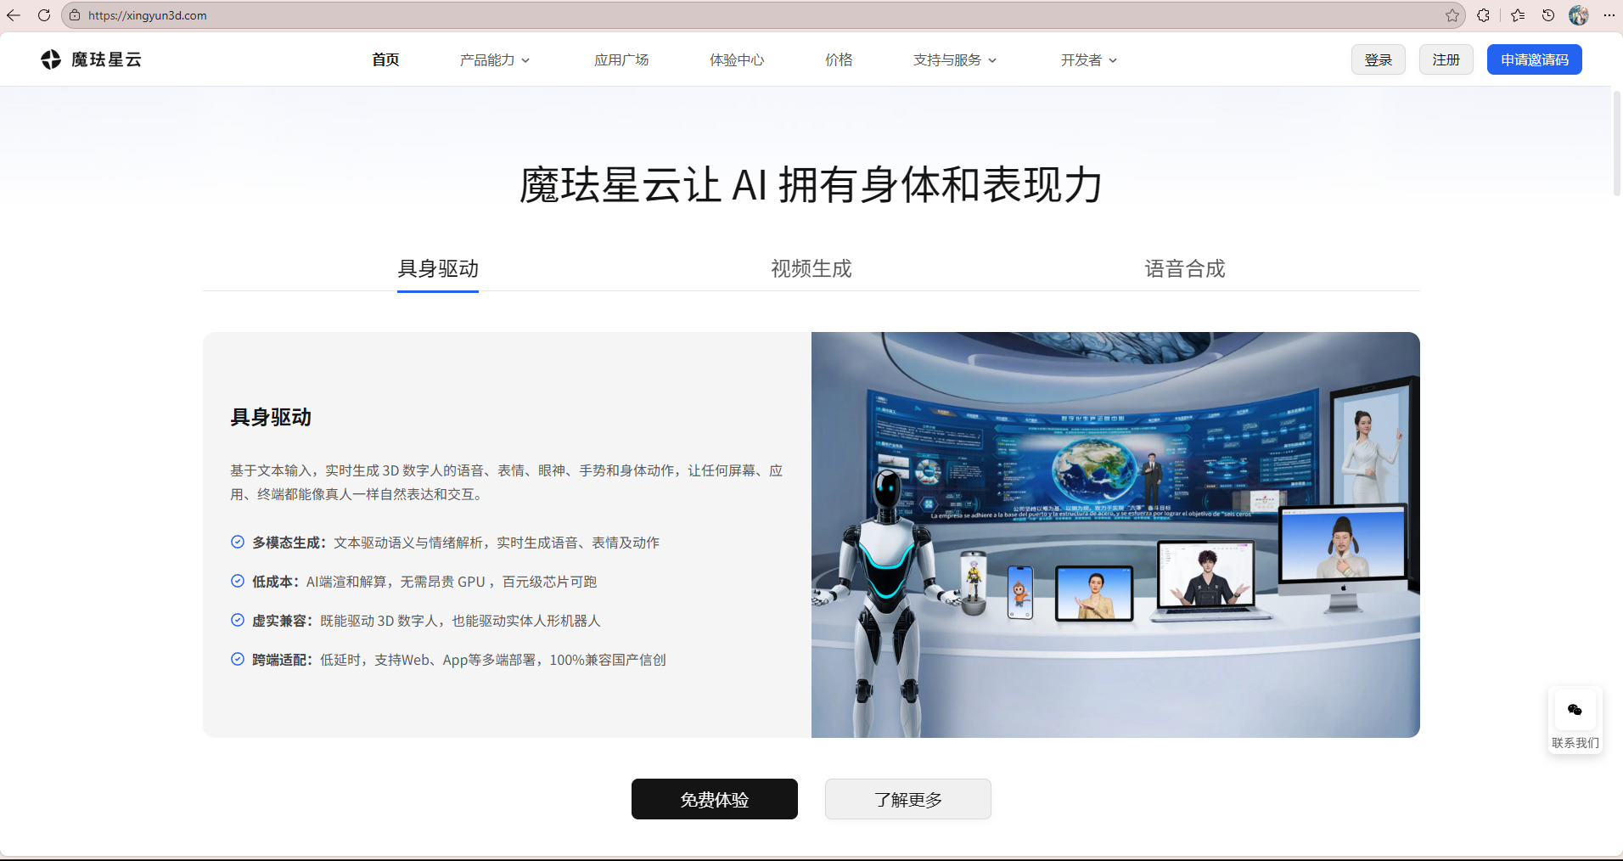Click the 了解更多 button
Image resolution: width=1623 pixels, height=861 pixels.
point(907,799)
